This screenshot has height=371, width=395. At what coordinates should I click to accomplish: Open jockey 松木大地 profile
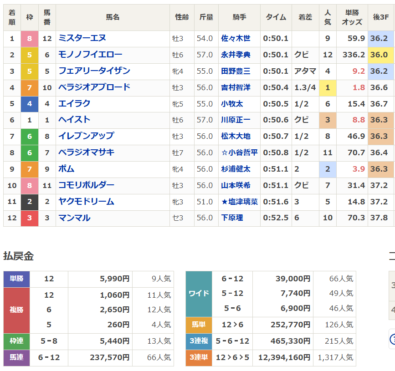point(236,136)
